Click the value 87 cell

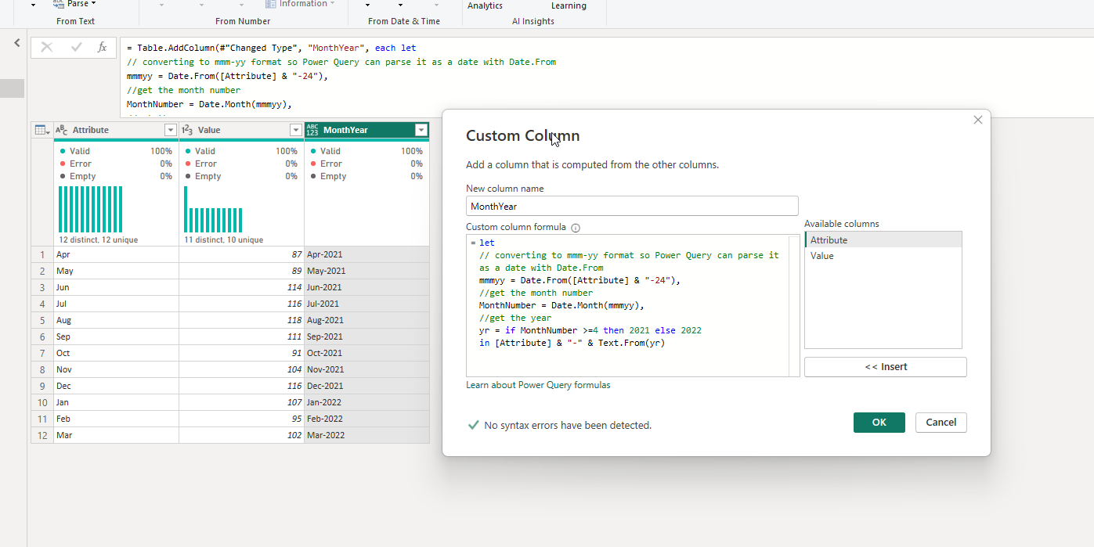point(241,254)
